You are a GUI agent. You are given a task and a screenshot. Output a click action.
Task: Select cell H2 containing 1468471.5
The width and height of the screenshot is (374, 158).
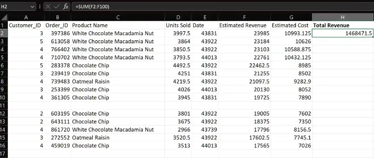pos(342,33)
